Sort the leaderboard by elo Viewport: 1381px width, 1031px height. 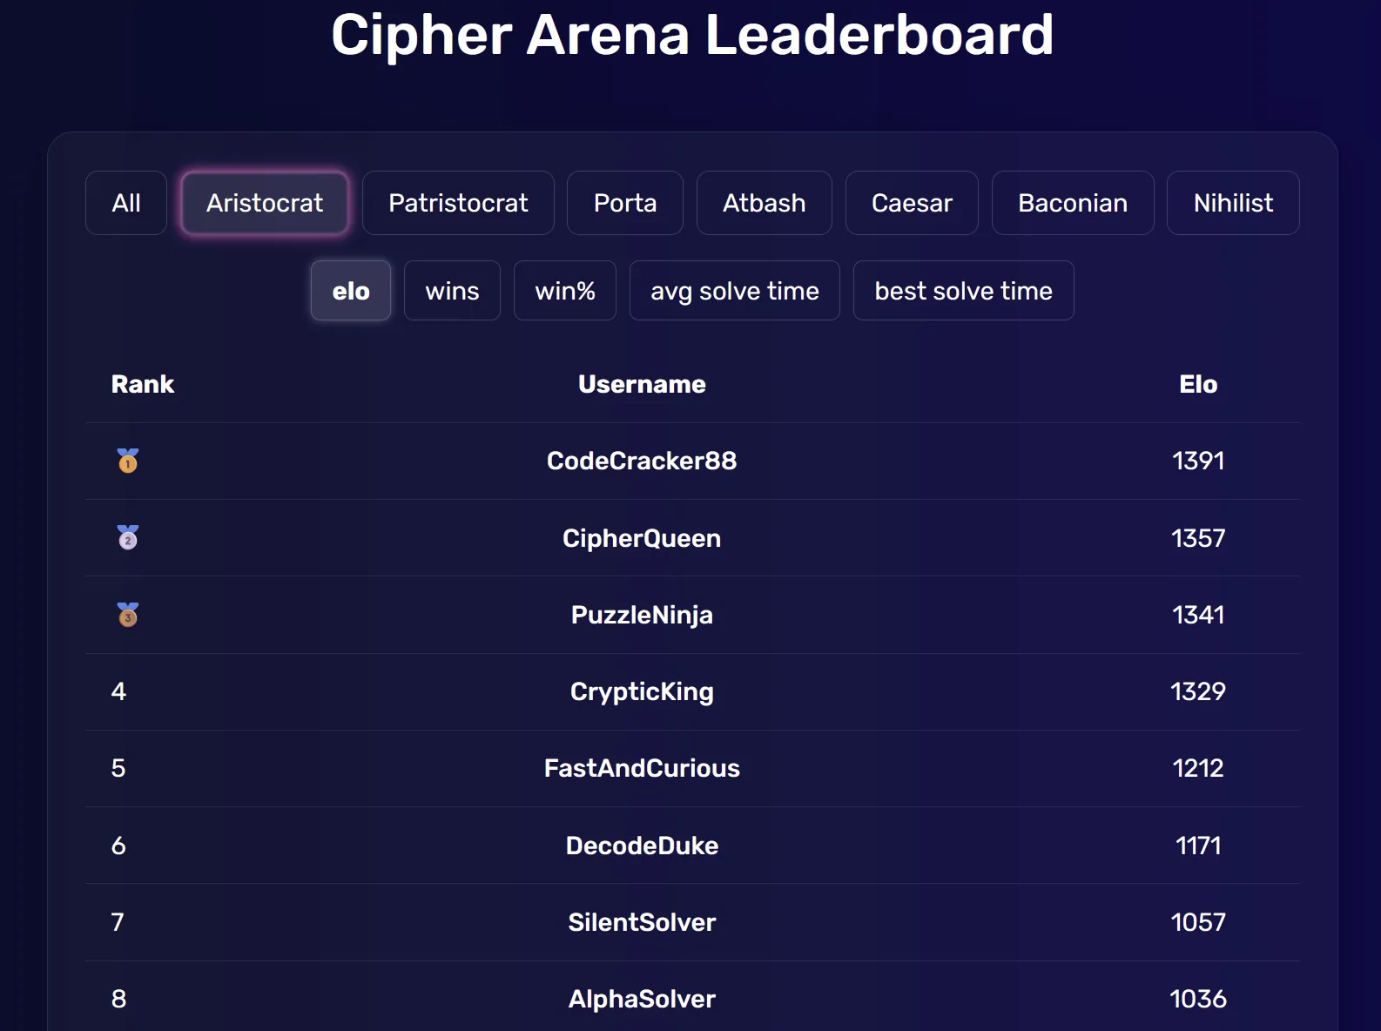350,290
